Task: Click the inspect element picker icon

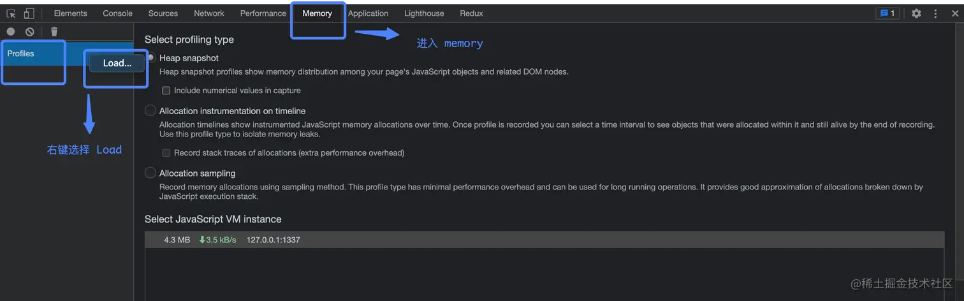Action: (x=11, y=13)
